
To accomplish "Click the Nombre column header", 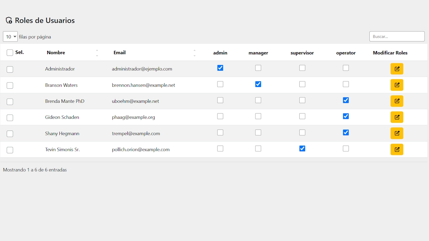I will pyautogui.click(x=56, y=53).
